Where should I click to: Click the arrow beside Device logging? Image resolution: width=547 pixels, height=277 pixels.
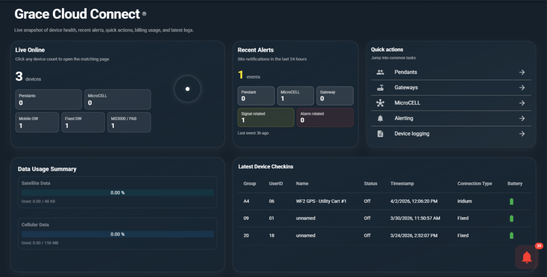click(522, 134)
